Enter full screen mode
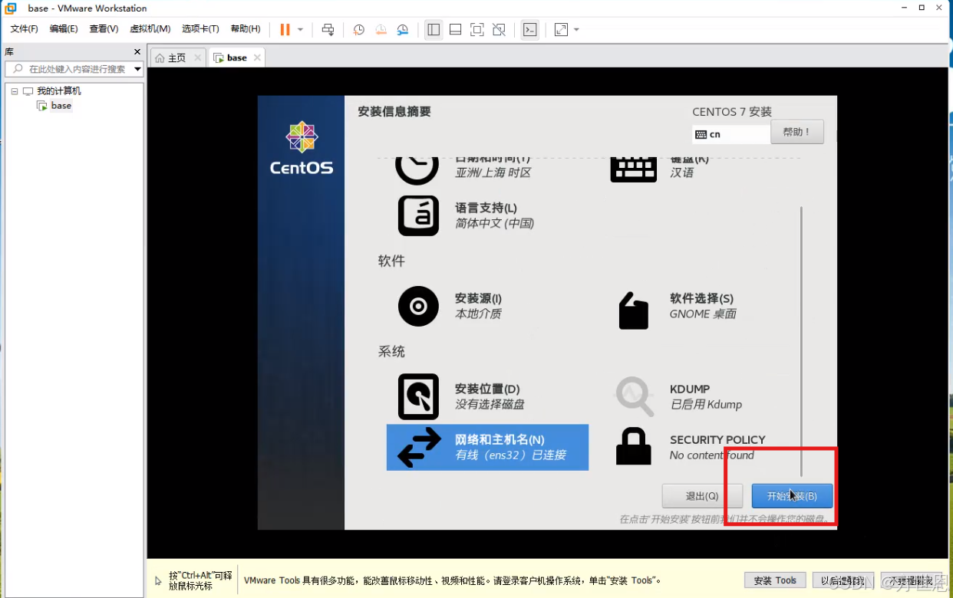The width and height of the screenshot is (953, 598). pyautogui.click(x=476, y=29)
